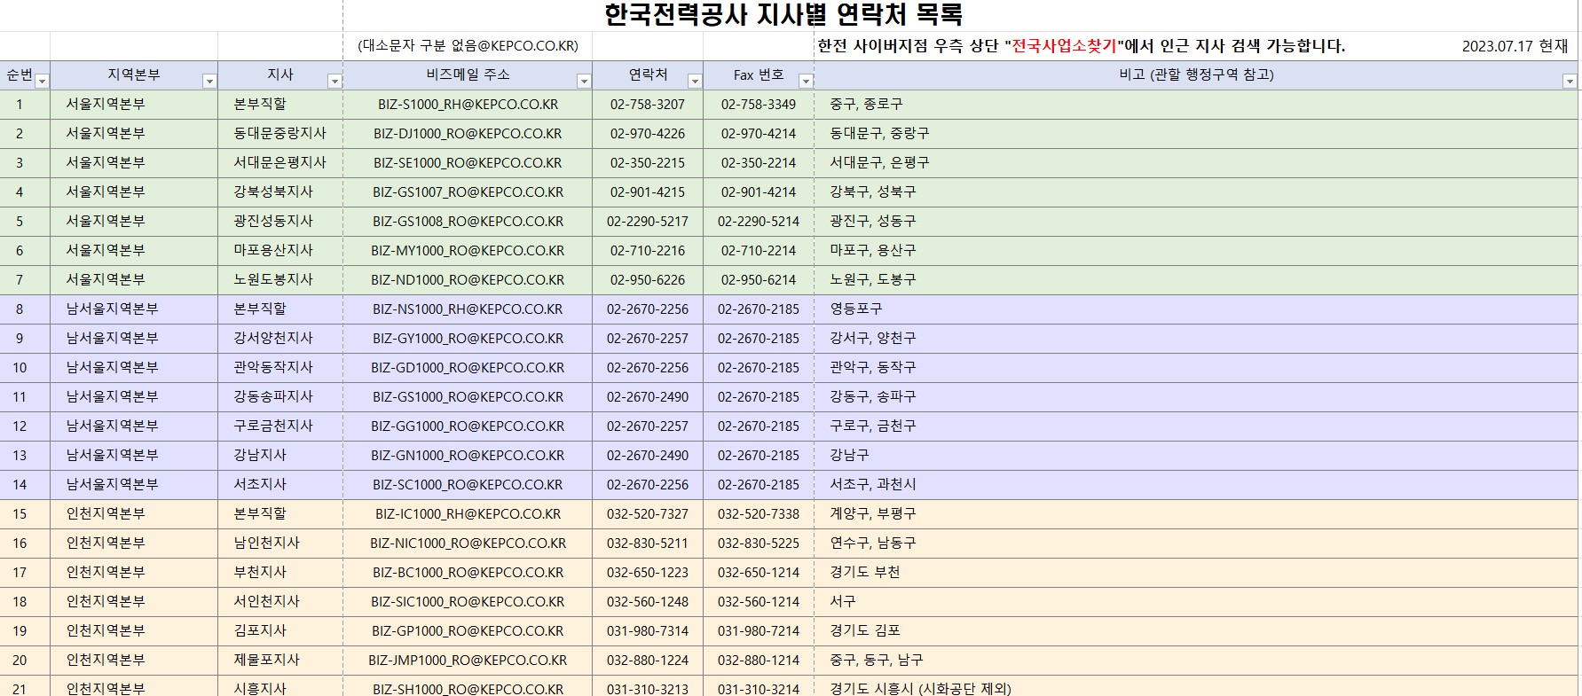Open the 비즈메일 주소 filter dropdown
The height and width of the screenshot is (696, 1582).
coord(584,81)
